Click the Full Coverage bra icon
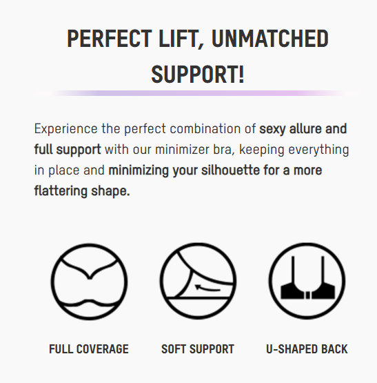 [x=89, y=282]
